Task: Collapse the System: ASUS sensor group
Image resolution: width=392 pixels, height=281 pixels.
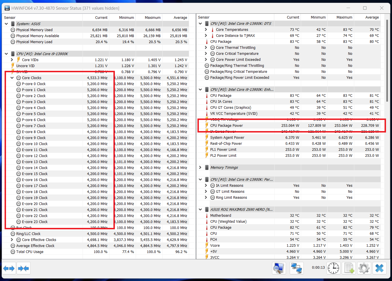Action: click(6, 24)
